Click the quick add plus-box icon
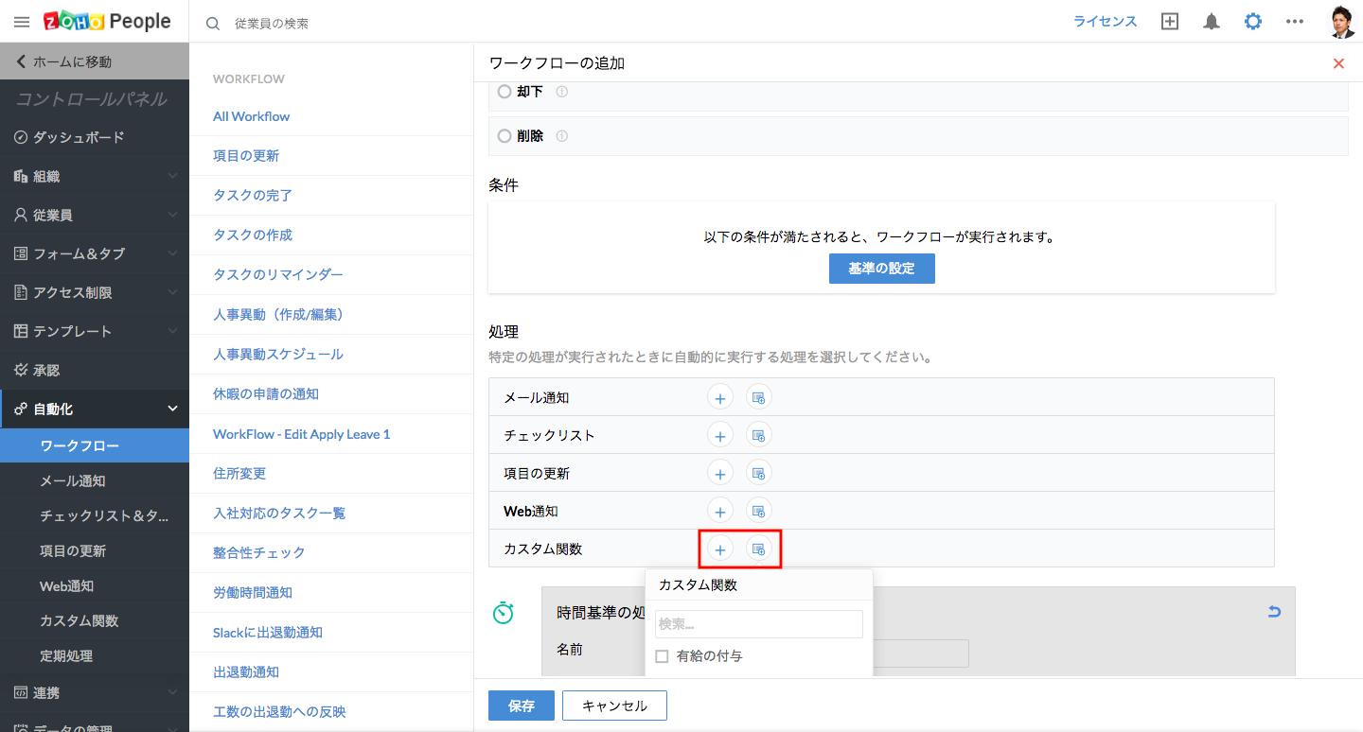Viewport: 1363px width, 732px height. point(1170,22)
